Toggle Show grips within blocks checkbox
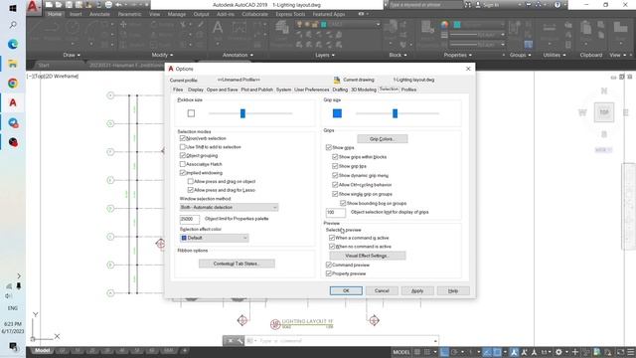The image size is (636, 358). click(x=335, y=157)
